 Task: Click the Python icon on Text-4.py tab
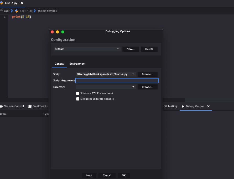(2, 3)
